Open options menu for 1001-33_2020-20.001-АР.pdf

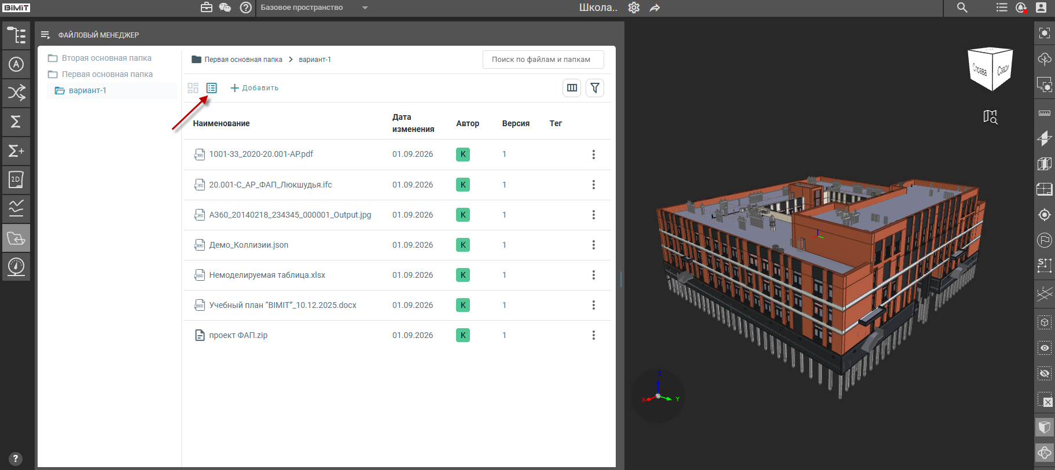(593, 155)
